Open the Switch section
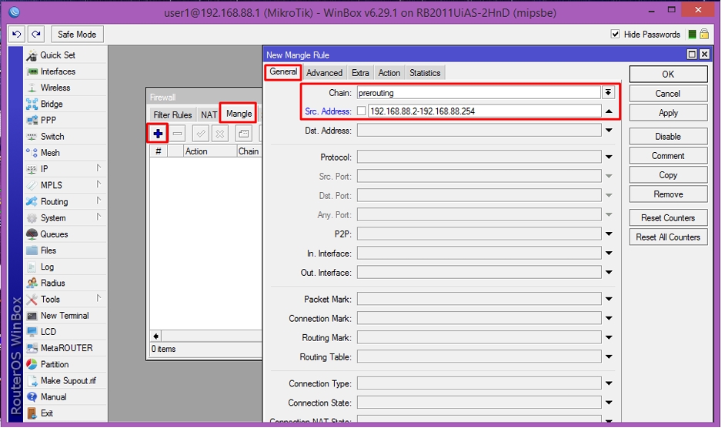The width and height of the screenshot is (725, 431). (x=52, y=137)
